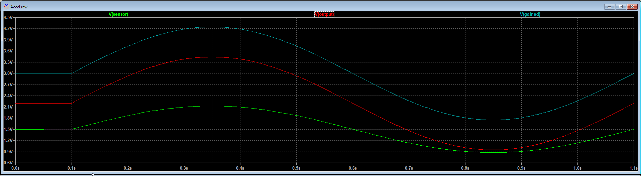This screenshot has width=641, height=176.
Task: Click the cursor crosshair intersection on red trace
Action: coord(213,57)
